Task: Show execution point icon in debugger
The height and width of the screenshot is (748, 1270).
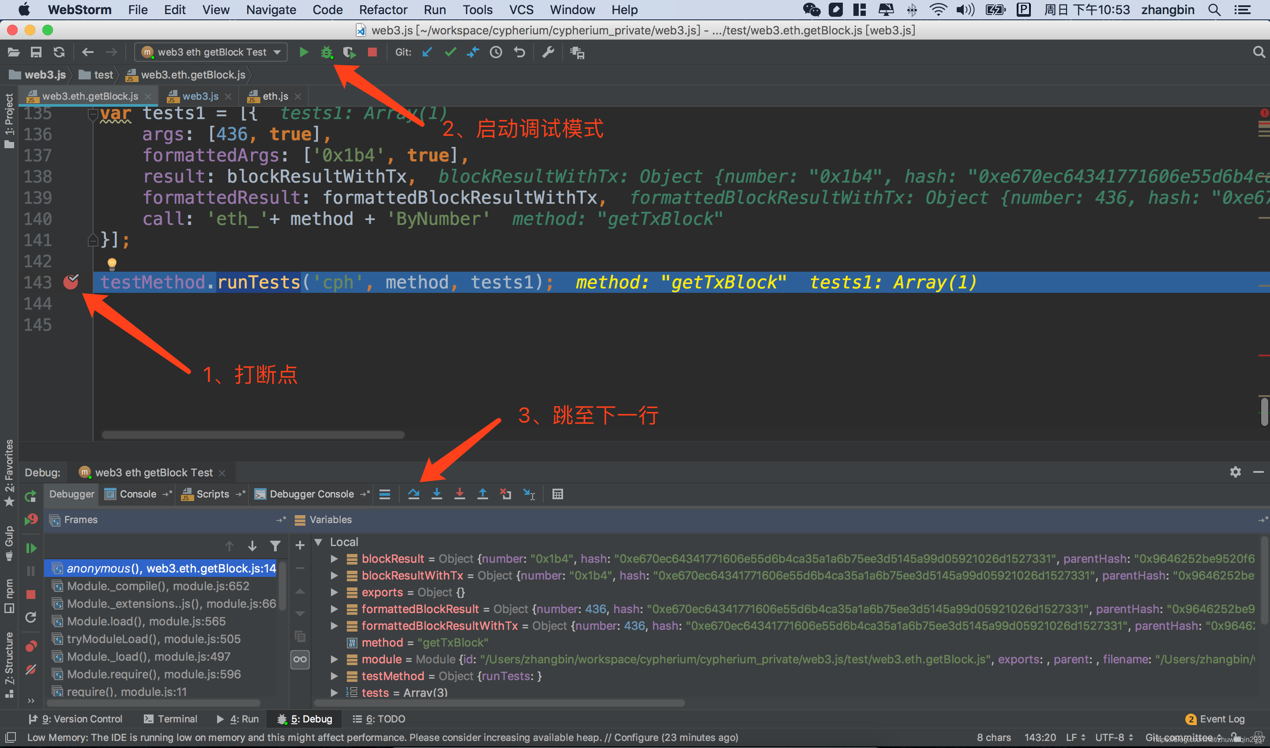Action: 385,494
